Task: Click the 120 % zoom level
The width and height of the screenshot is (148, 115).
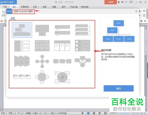Action: (x=113, y=113)
